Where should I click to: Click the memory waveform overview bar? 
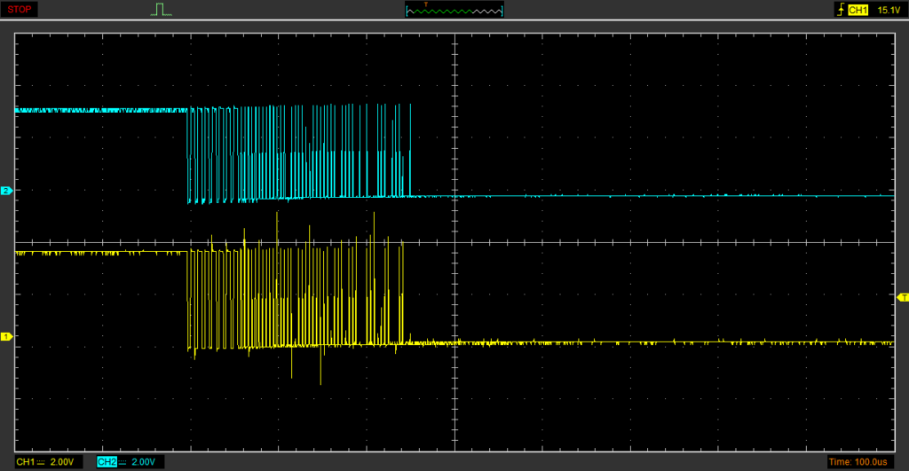click(454, 11)
